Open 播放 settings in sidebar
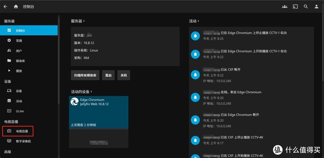Viewport: 324px width, 158px height. 29,71
